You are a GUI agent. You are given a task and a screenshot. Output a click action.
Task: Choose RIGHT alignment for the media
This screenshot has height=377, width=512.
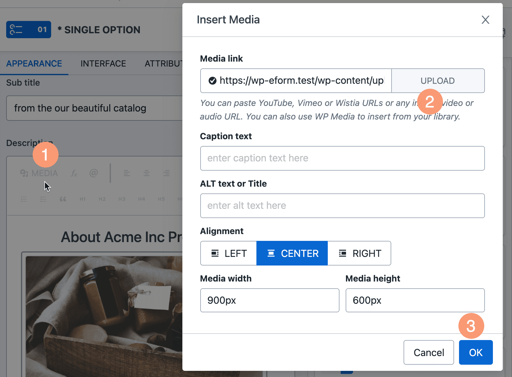pos(360,253)
